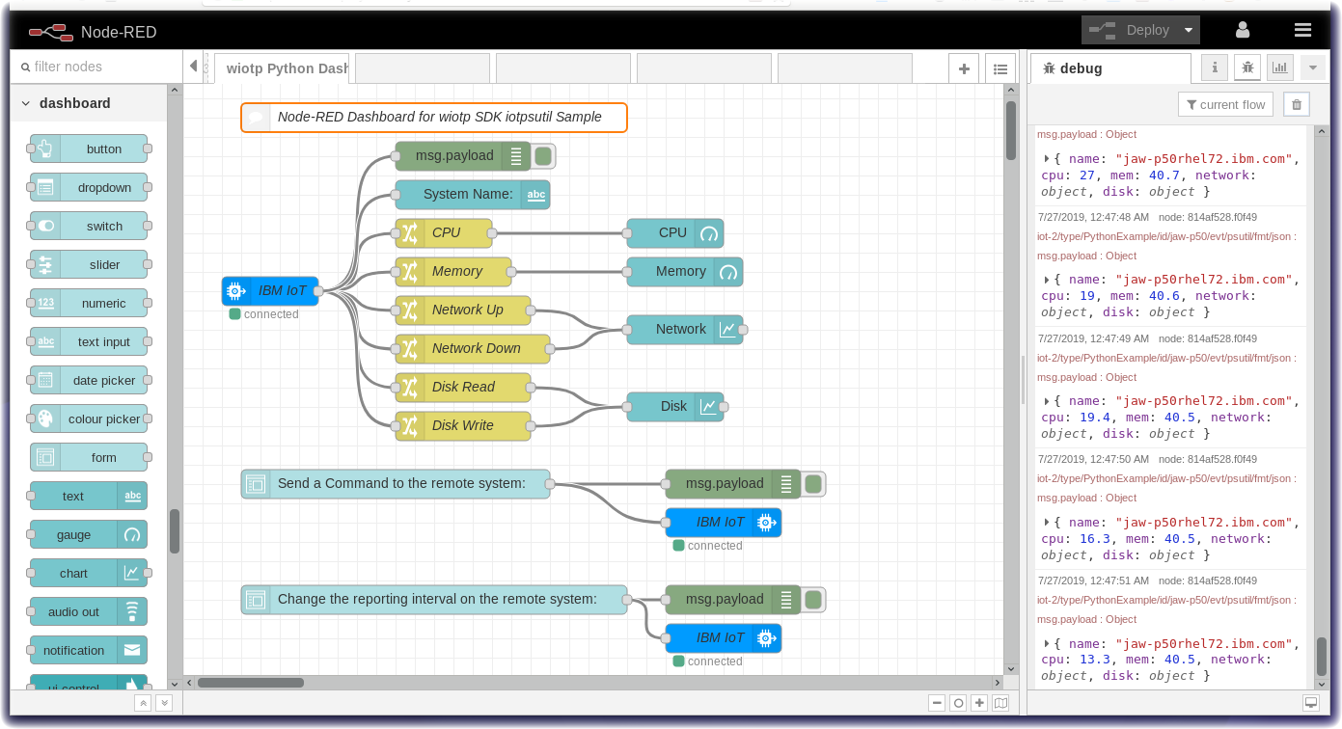
Task: Open the dashboard chart sidebar icon
Action: tap(1280, 67)
